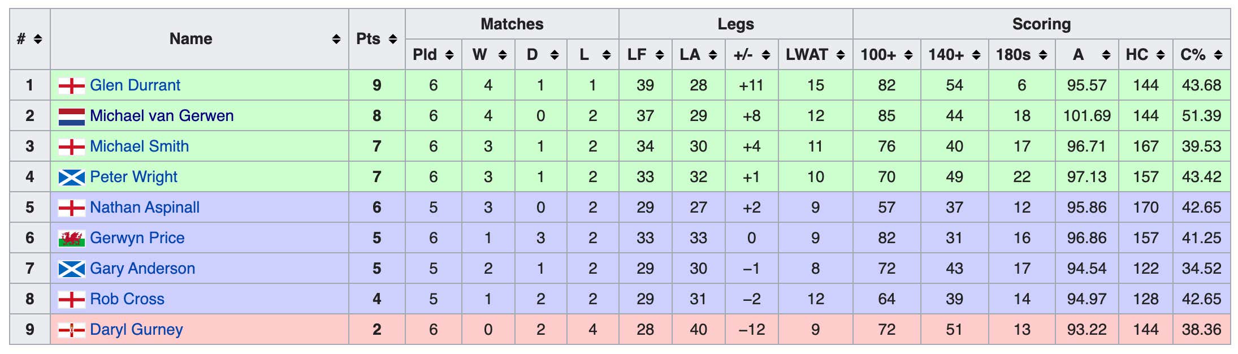This screenshot has height=354, width=1238.
Task: Click Wales flag beside Gerwyn Price
Action: 72,238
